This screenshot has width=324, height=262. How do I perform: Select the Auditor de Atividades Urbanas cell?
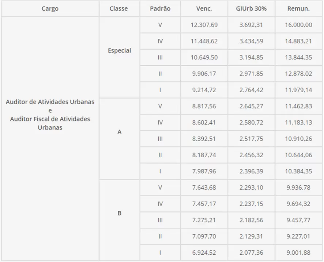tap(50, 115)
